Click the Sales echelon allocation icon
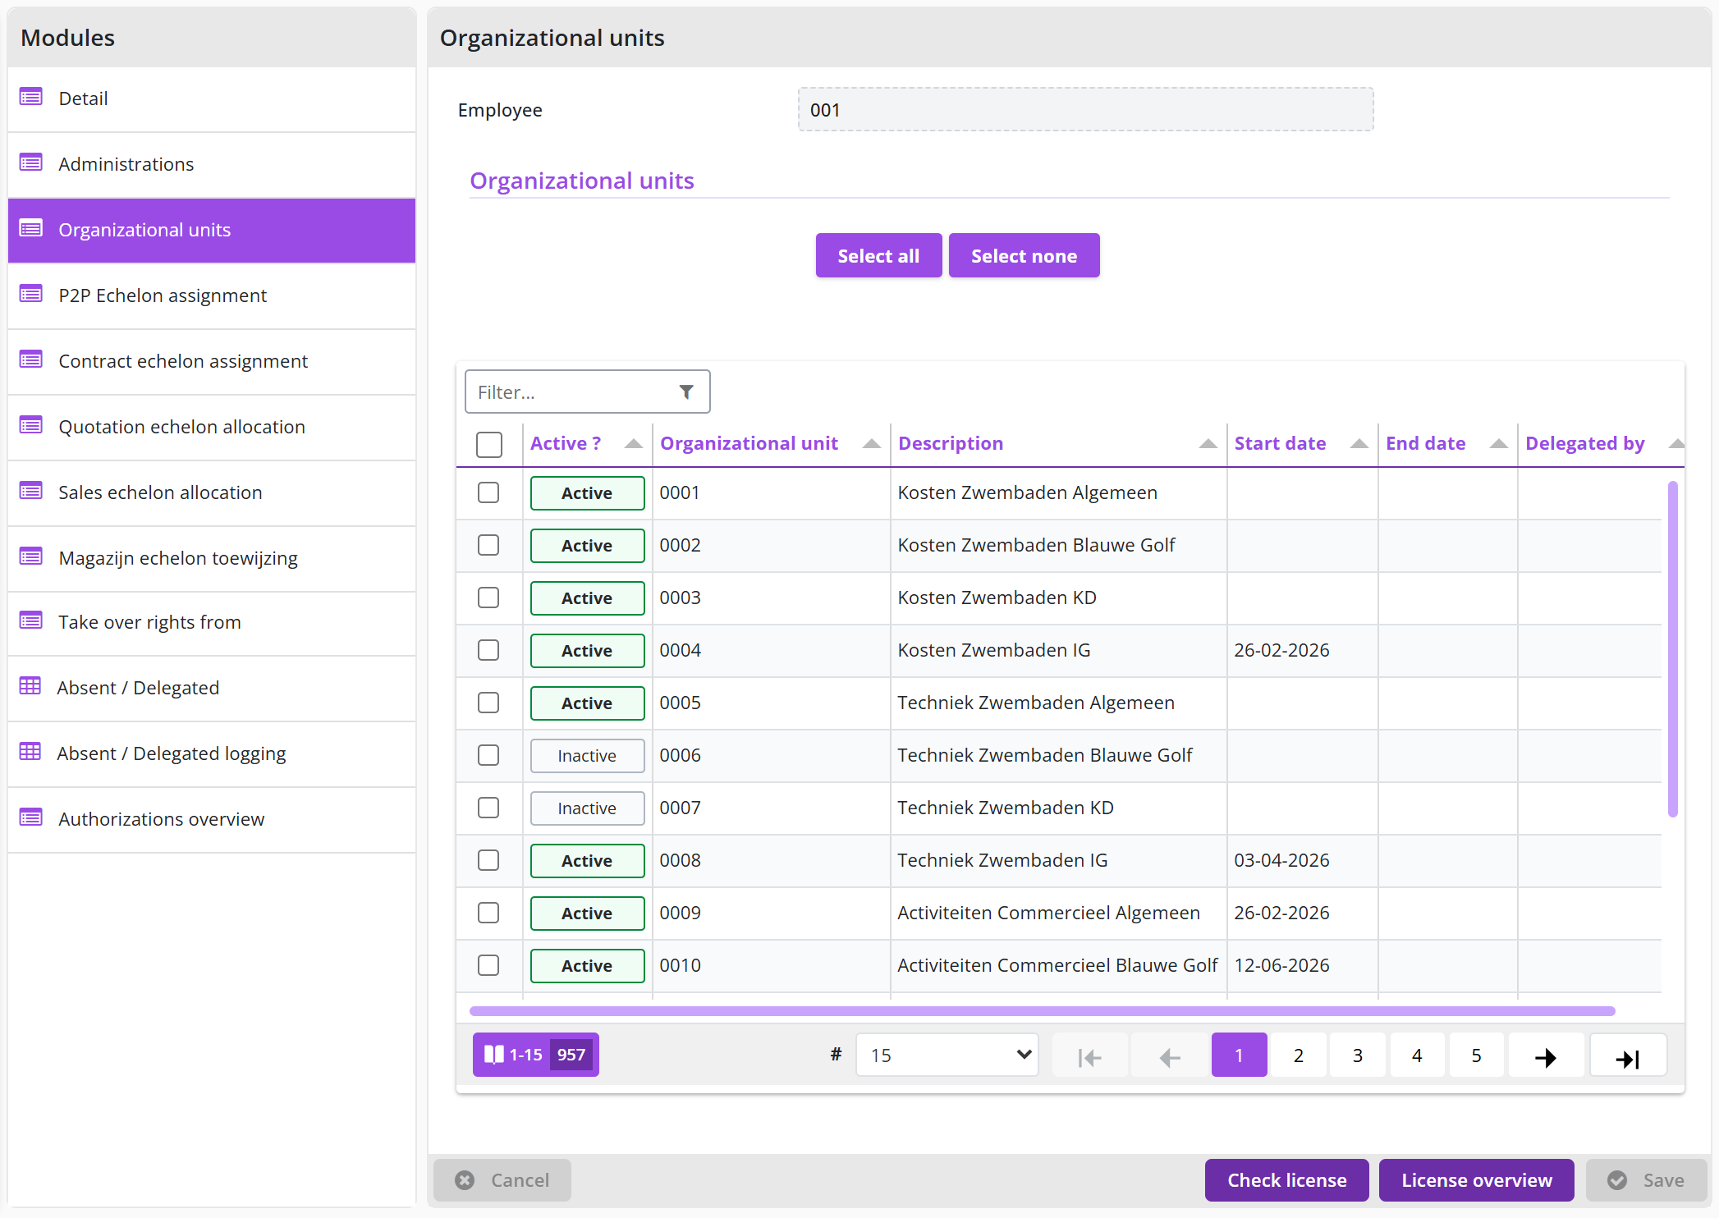Screen dimensions: 1719x1218 [31, 492]
